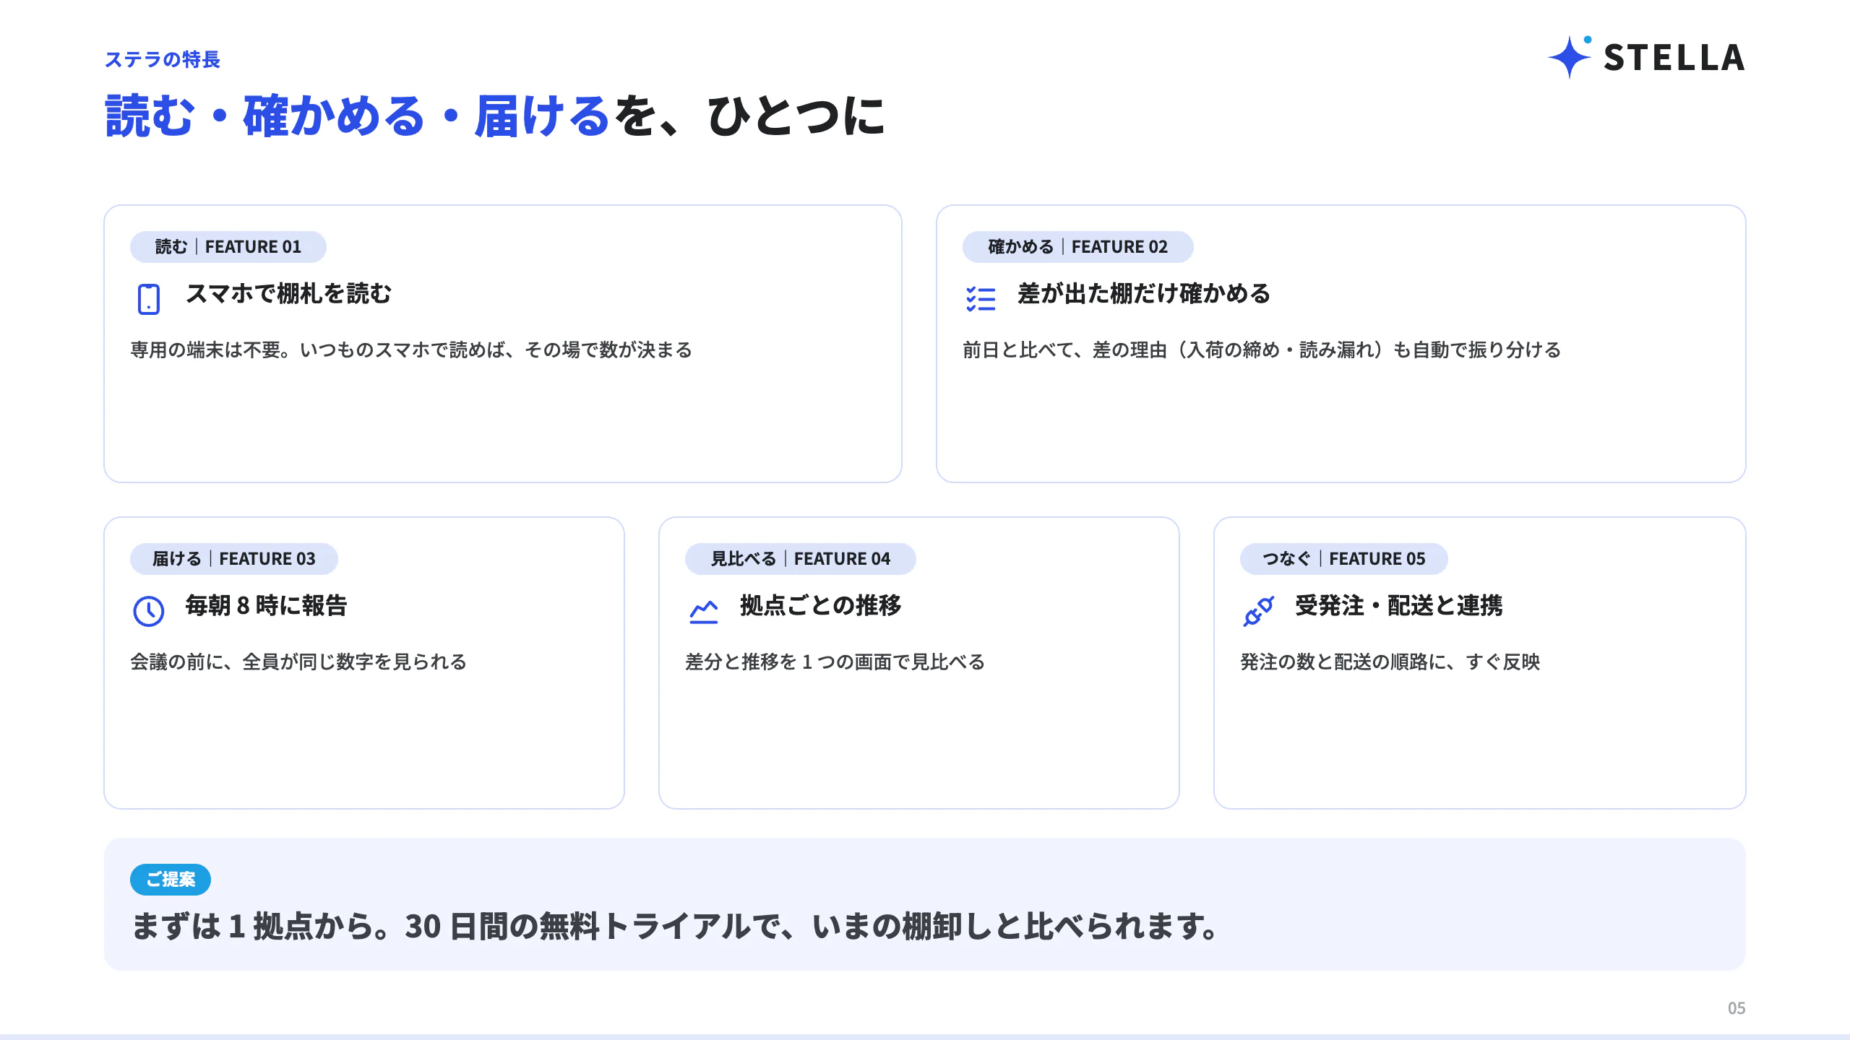Select the heading 拠点ごとの推移

tap(821, 606)
